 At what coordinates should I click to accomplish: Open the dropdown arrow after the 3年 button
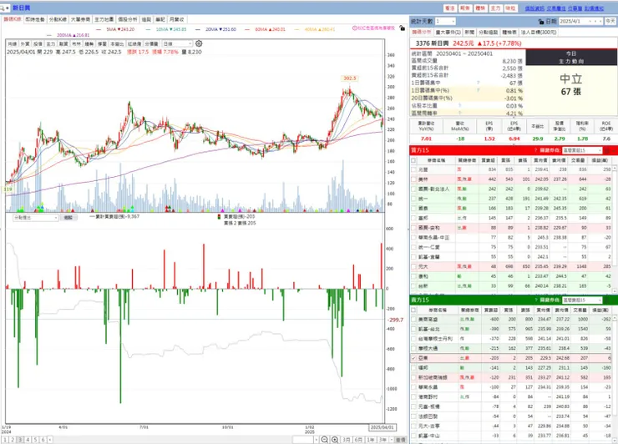[x=392, y=440]
